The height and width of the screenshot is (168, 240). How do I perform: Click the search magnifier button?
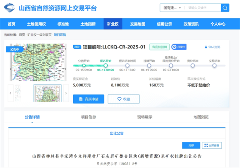click(225, 8)
